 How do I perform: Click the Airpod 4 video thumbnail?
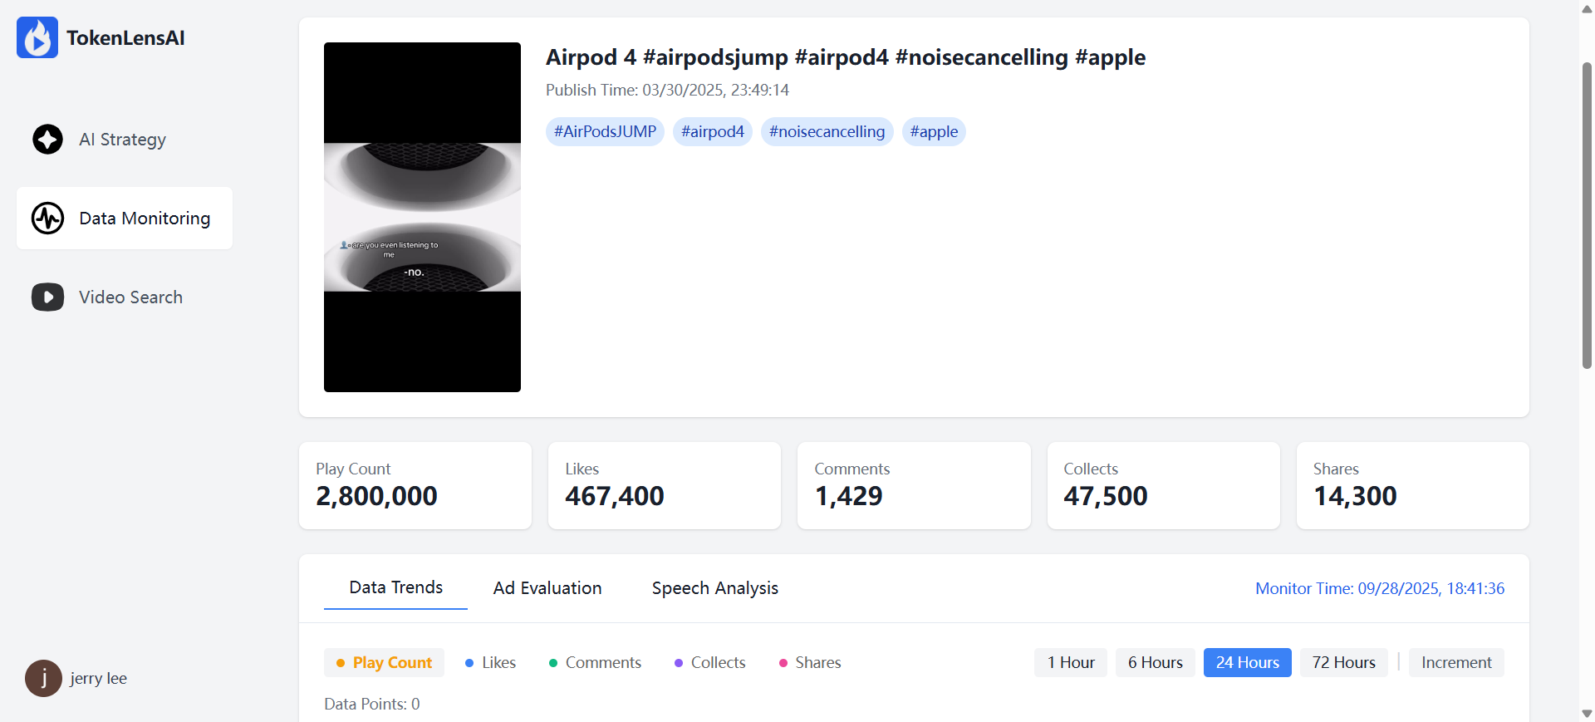click(422, 217)
